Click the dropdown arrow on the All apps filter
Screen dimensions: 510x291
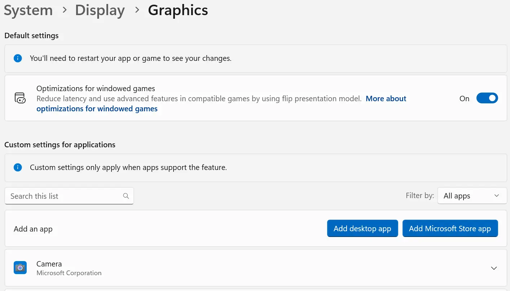(x=497, y=196)
